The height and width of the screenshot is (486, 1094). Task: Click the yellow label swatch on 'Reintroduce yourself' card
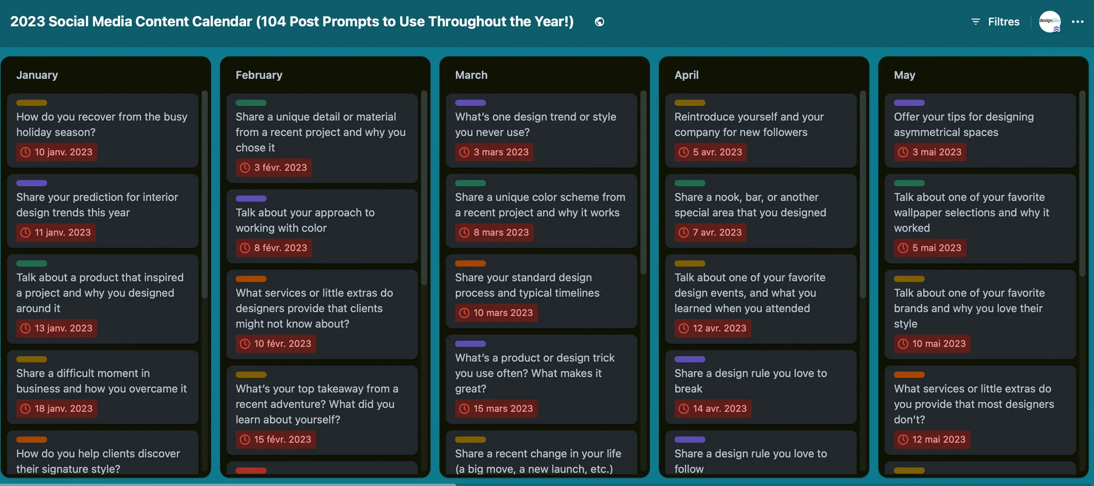tap(689, 103)
